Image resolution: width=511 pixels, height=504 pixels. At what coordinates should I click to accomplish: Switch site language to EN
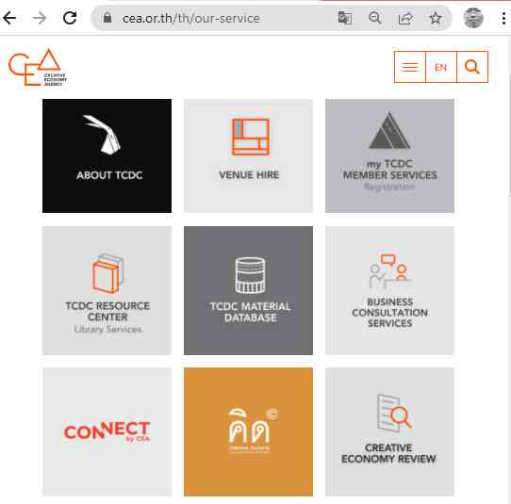pos(440,67)
